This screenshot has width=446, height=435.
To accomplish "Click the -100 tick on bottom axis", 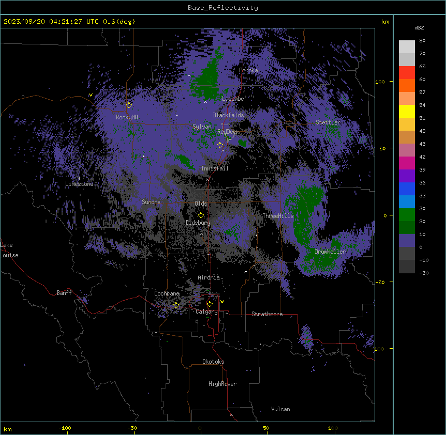I will pyautogui.click(x=65, y=428).
